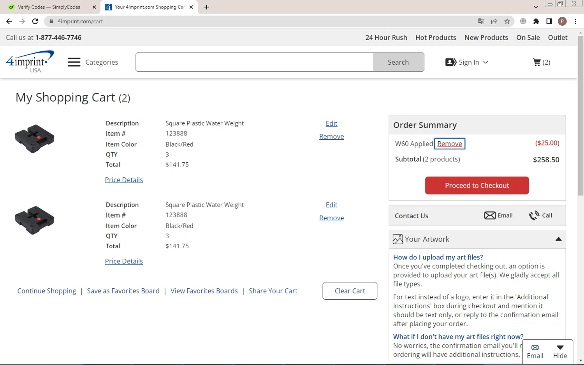
Task: Open Price Details for second item
Action: pos(124,261)
